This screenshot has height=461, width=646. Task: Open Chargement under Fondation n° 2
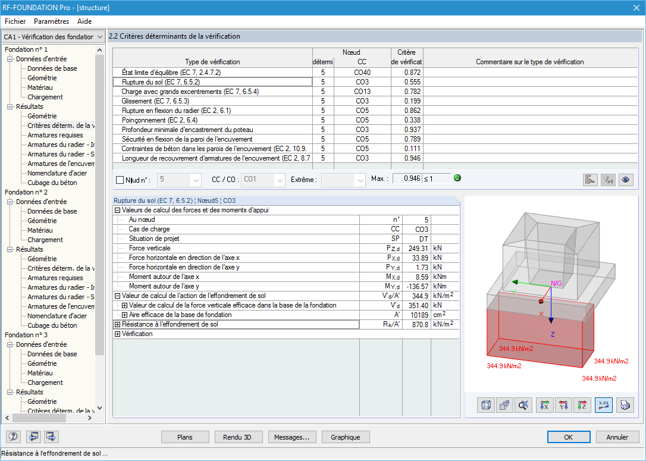point(45,240)
